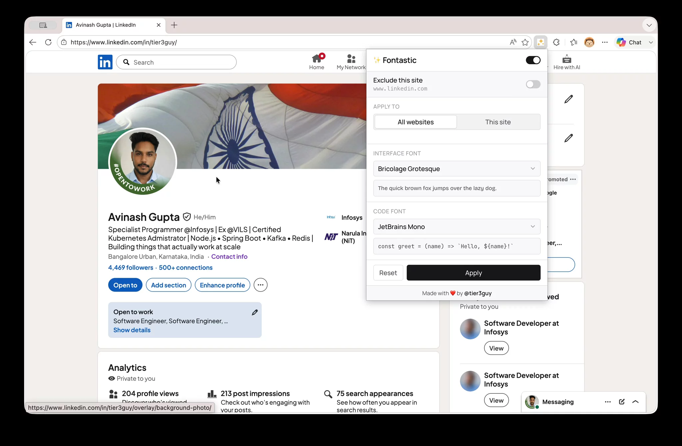
Task: Open Hire with AI icon
Action: [566, 62]
